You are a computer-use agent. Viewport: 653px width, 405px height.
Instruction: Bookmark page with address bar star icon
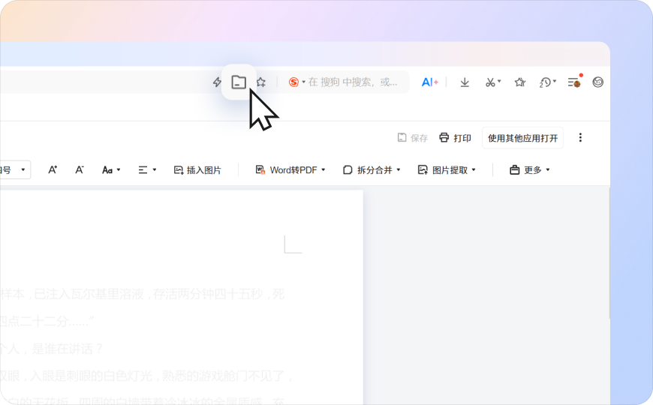coord(261,82)
